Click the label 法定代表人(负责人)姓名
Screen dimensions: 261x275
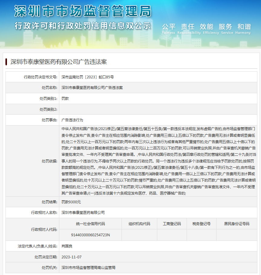(38, 246)
